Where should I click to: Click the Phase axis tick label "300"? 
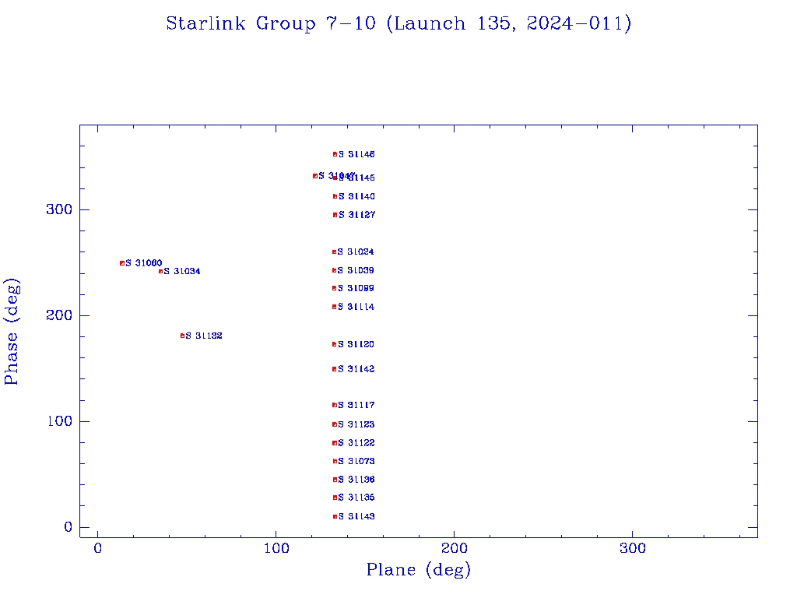pyautogui.click(x=59, y=209)
